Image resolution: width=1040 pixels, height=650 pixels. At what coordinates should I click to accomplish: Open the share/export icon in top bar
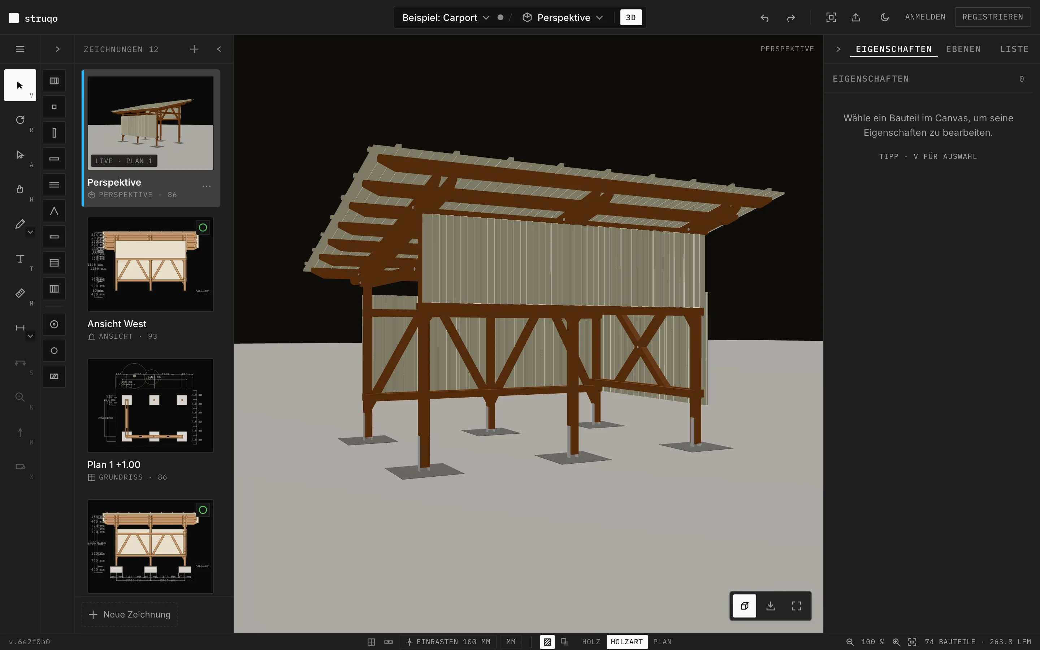click(856, 17)
